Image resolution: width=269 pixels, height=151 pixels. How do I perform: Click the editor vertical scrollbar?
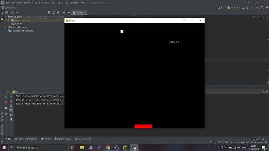coord(268,82)
